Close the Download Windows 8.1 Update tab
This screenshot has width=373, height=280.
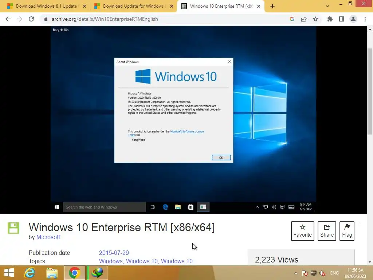pos(84,6)
